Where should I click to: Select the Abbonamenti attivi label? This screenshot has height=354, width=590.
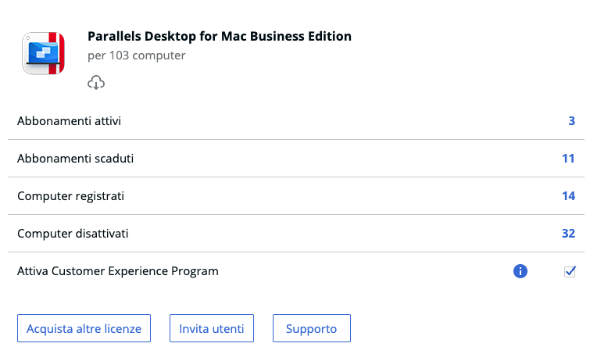pos(69,121)
